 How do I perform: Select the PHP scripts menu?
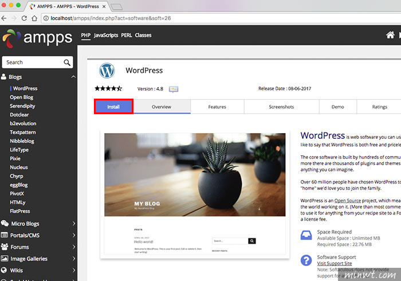[x=86, y=36]
